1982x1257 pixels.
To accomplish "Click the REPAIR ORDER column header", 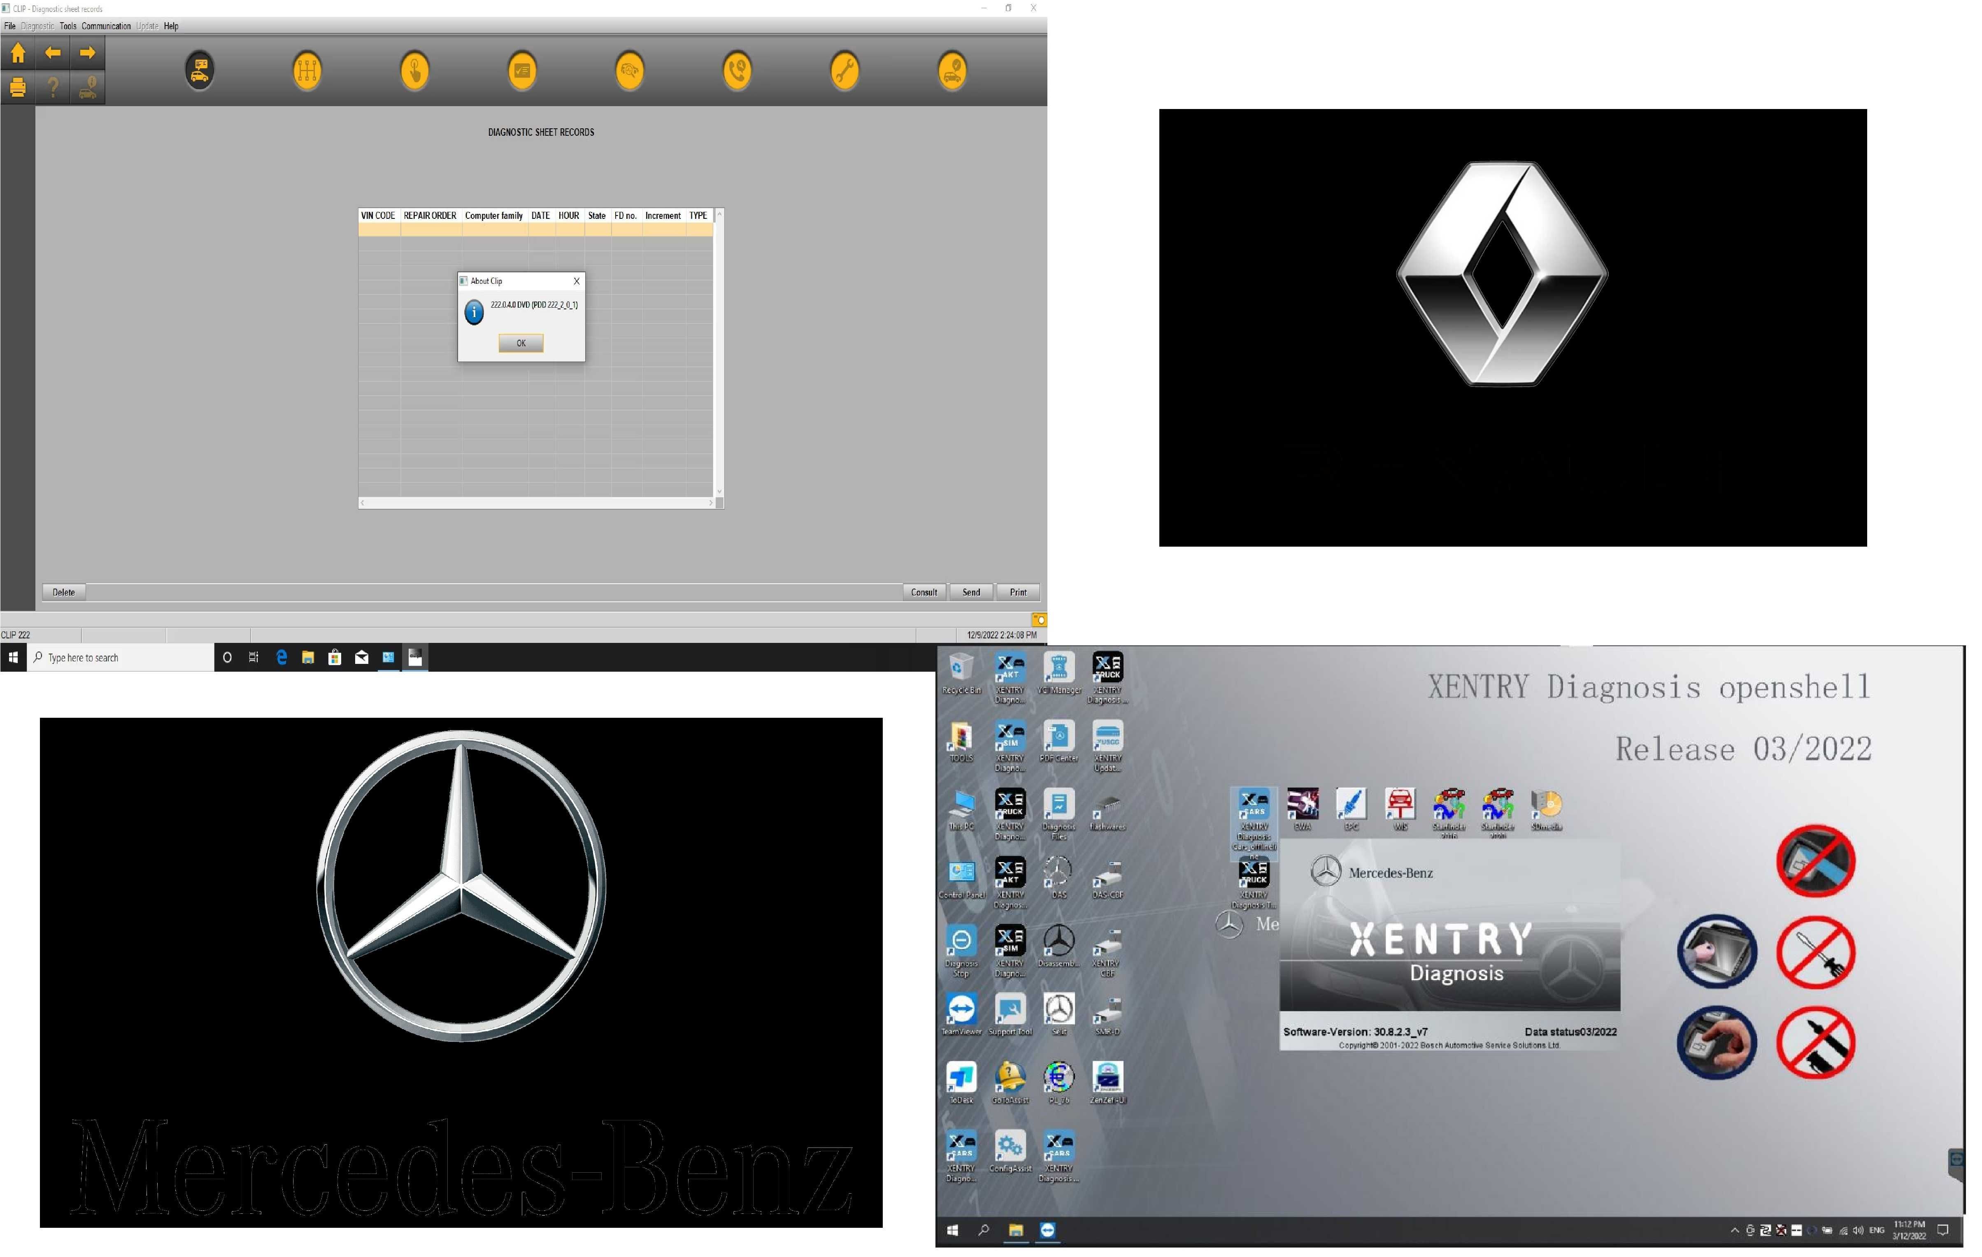I will (x=430, y=216).
